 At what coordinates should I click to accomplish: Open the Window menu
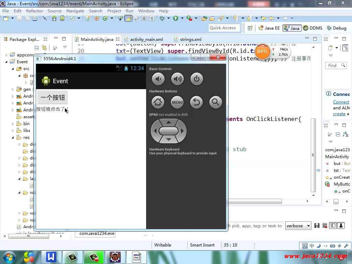click(x=146, y=11)
